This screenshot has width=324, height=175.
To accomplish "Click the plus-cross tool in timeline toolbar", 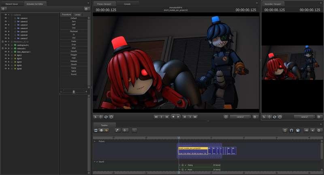I will tap(125, 130).
